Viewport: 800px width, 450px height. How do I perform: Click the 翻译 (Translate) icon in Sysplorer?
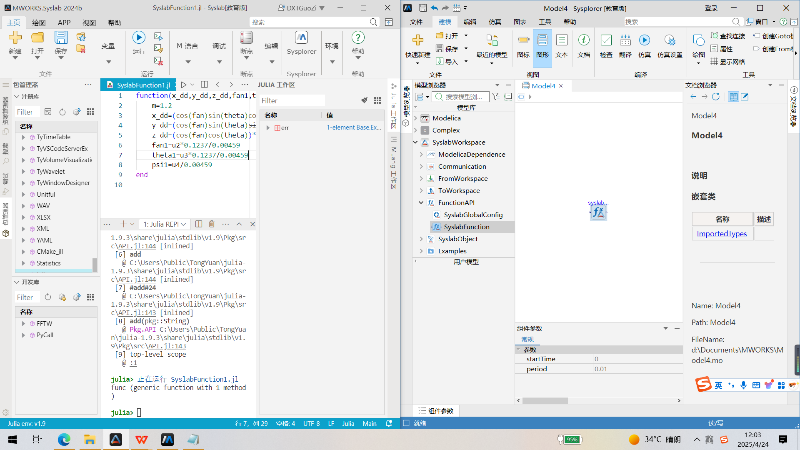pyautogui.click(x=625, y=40)
